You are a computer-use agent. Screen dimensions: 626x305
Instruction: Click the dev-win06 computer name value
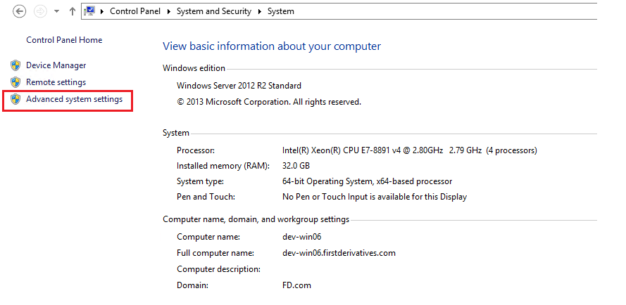[302, 237]
